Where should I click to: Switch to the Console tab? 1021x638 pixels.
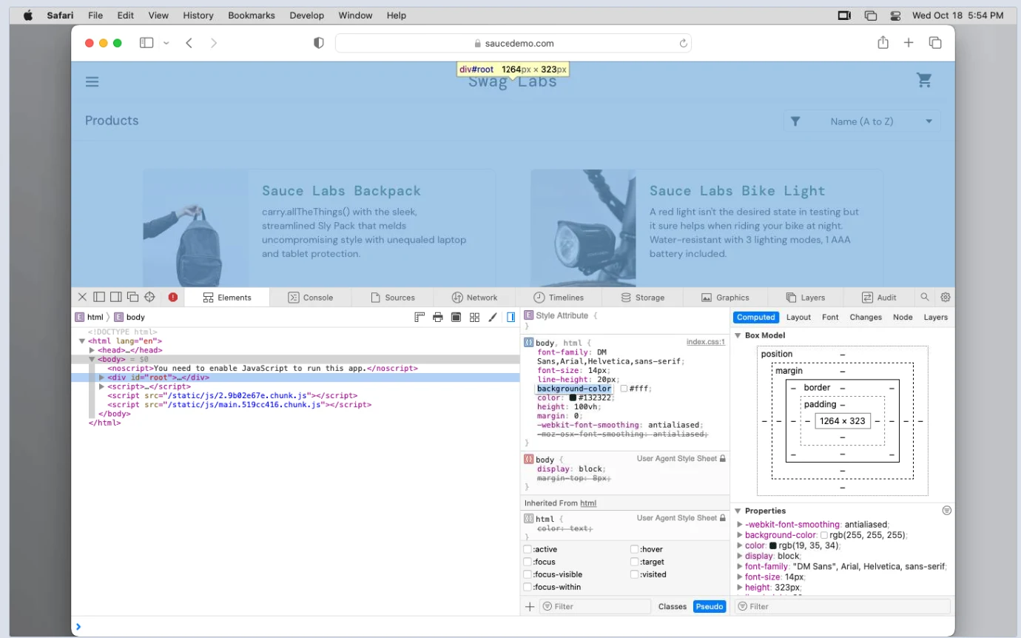[311, 297]
